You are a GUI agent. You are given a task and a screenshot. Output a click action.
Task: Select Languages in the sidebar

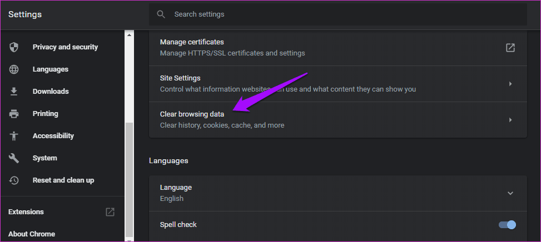pyautogui.click(x=51, y=69)
